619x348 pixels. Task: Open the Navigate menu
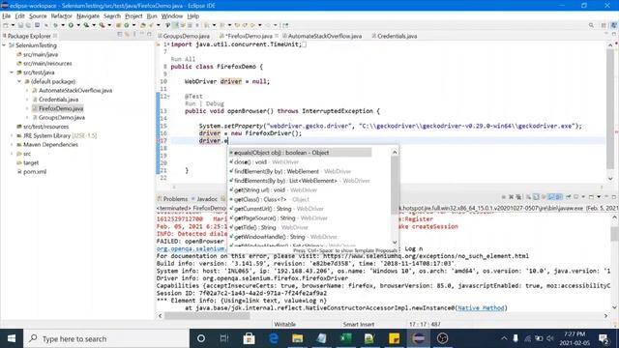coord(88,16)
